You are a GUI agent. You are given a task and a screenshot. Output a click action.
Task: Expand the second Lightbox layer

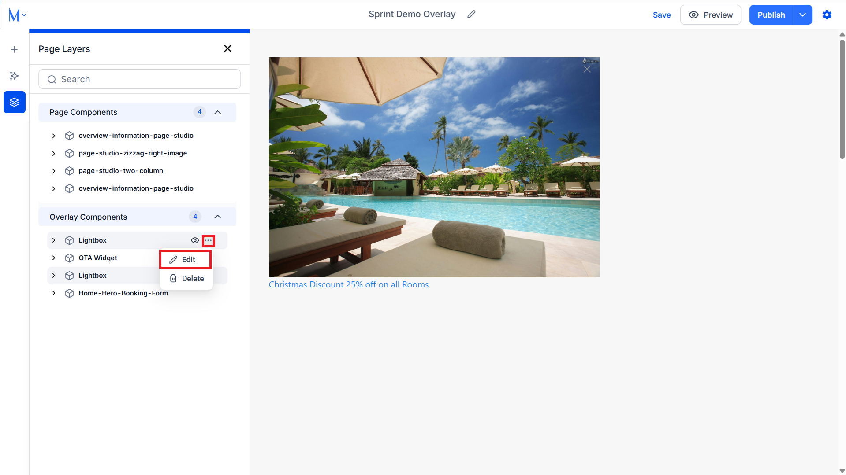pos(54,276)
